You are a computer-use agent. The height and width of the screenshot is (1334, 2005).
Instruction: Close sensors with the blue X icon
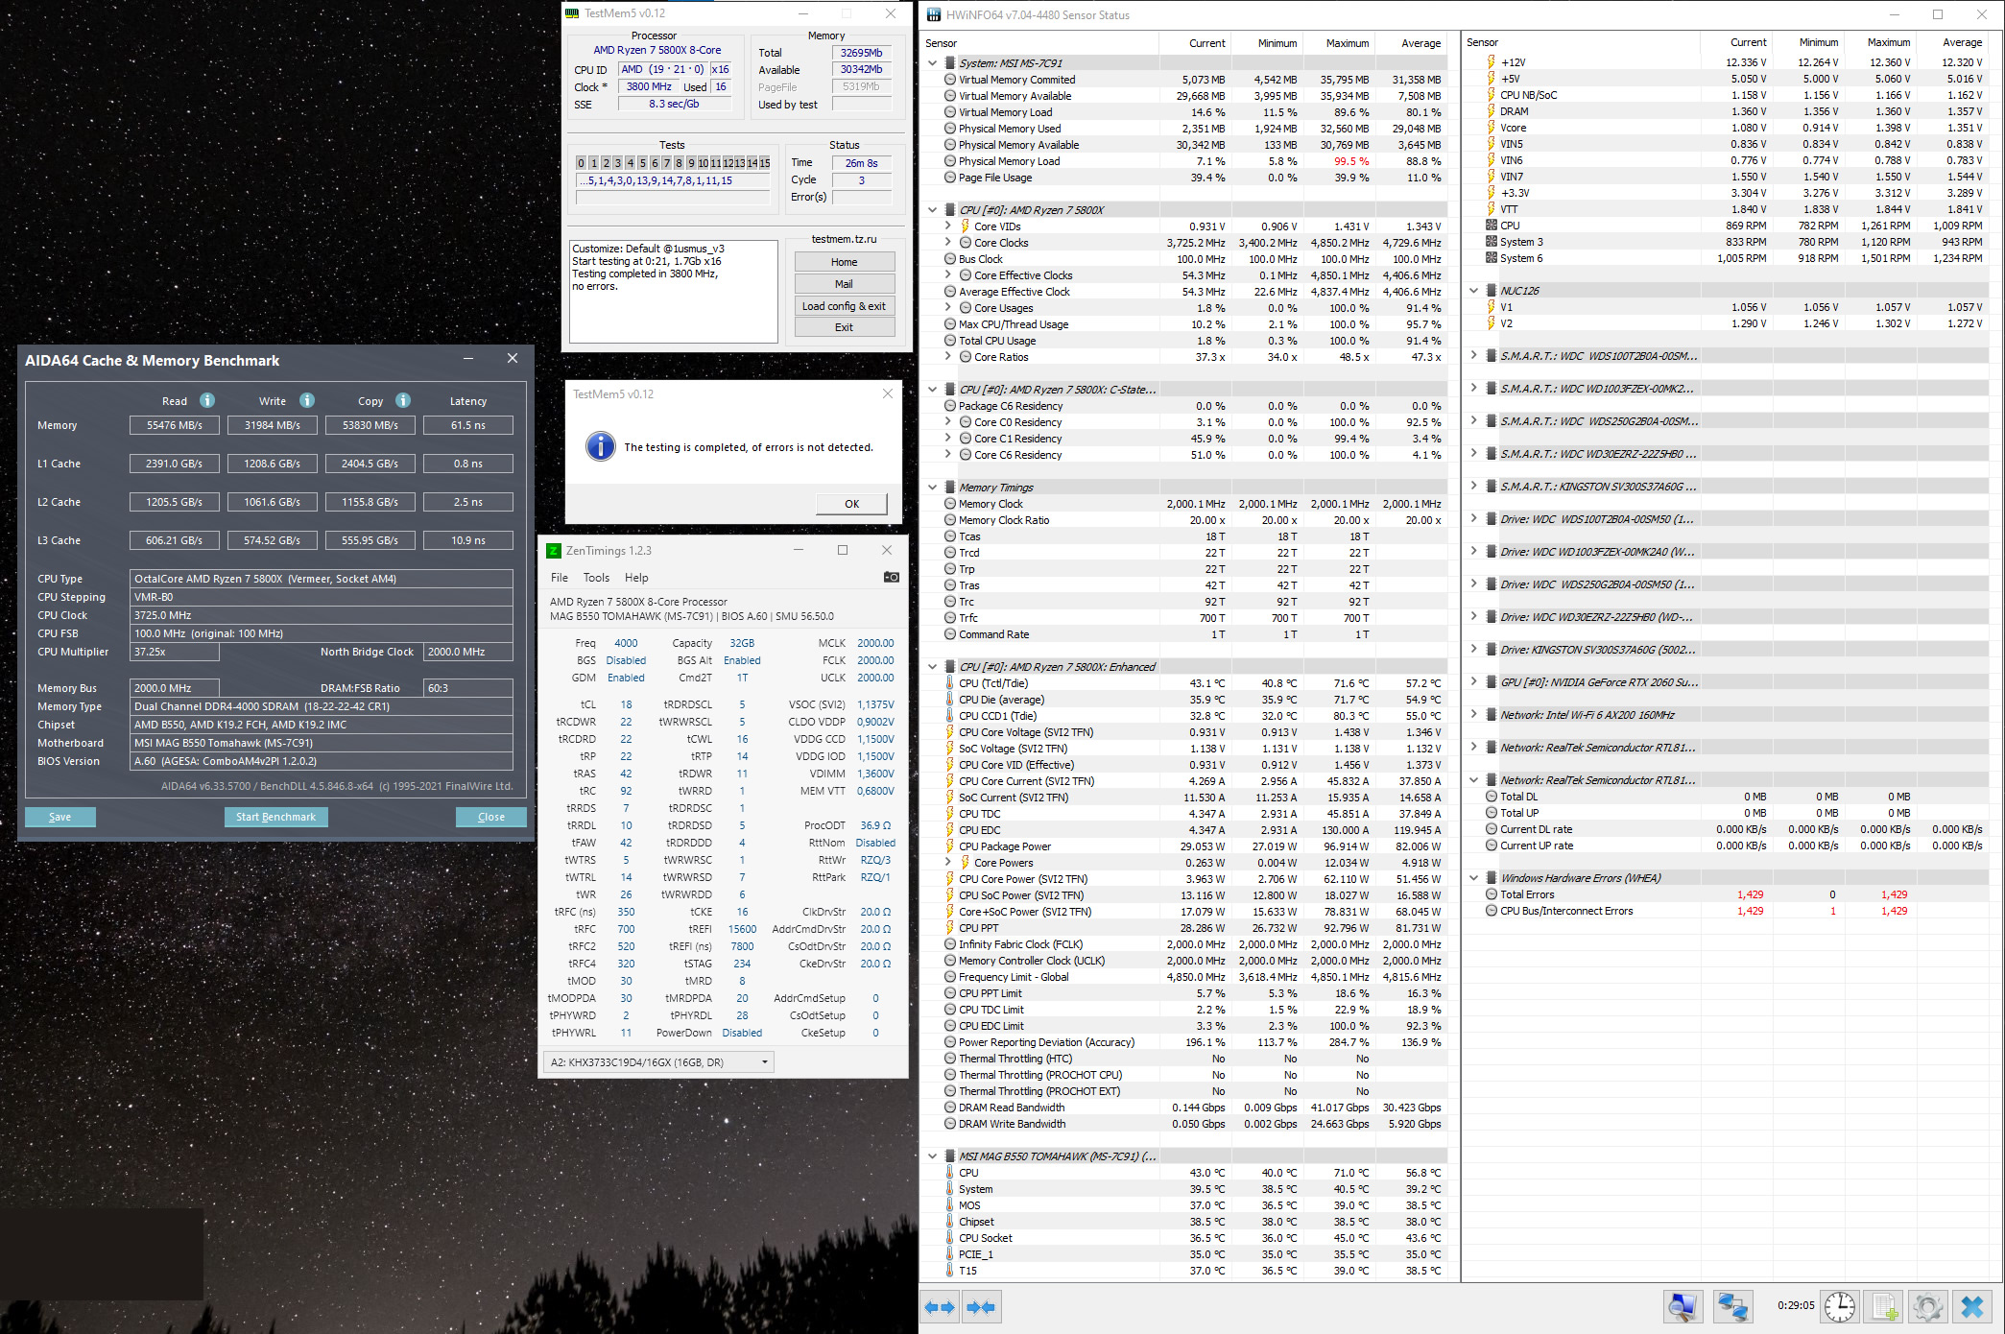[1971, 1306]
